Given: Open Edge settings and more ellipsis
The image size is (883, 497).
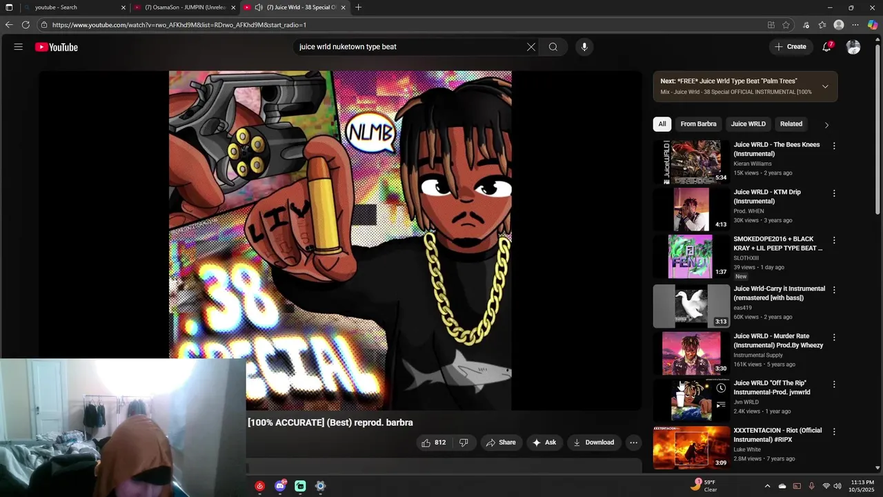Looking at the screenshot, I should (x=855, y=25).
